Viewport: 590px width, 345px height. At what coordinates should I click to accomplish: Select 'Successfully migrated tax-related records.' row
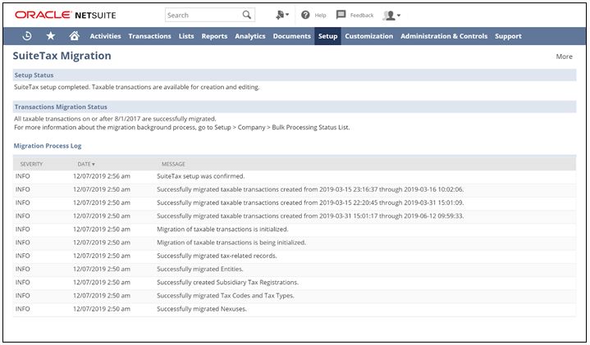pos(295,256)
